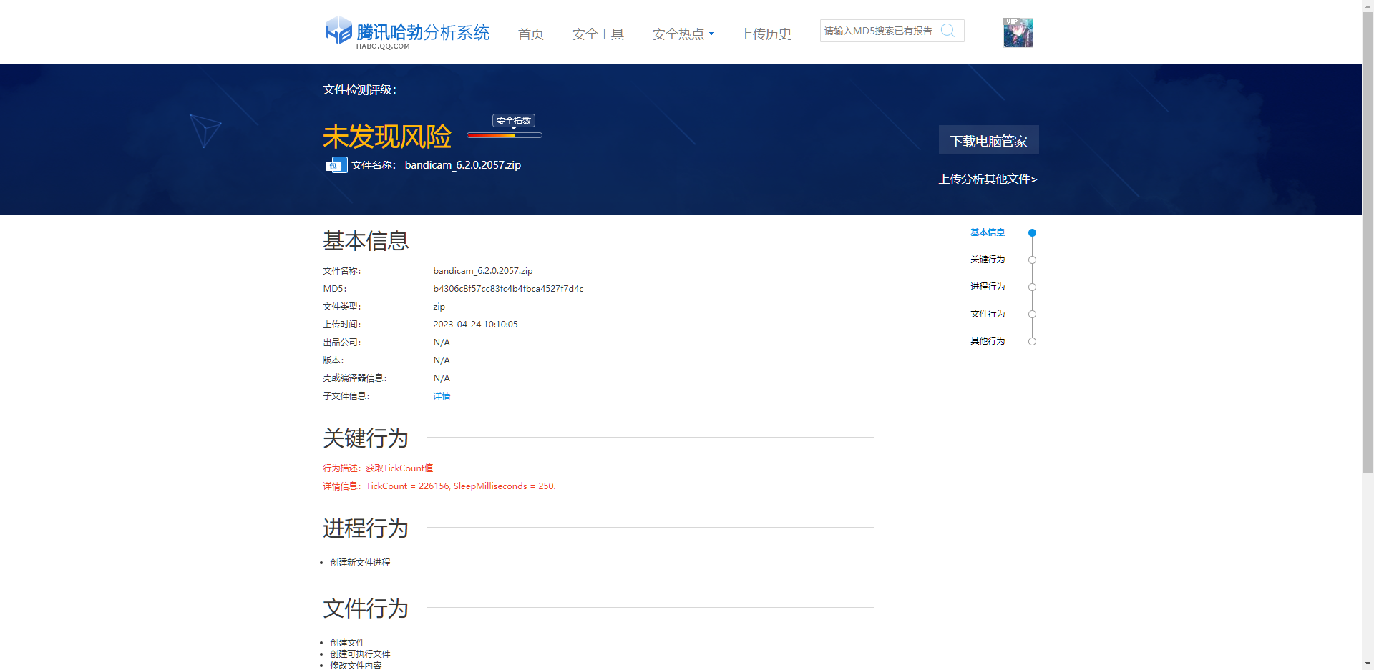1374x670 pixels.
Task: Open the 详情 sub-file info link
Action: [442, 396]
